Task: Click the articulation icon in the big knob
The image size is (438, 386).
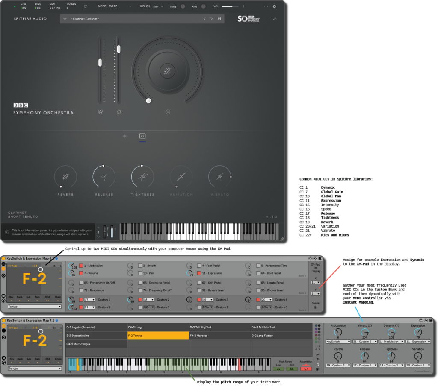Action: 167,71
